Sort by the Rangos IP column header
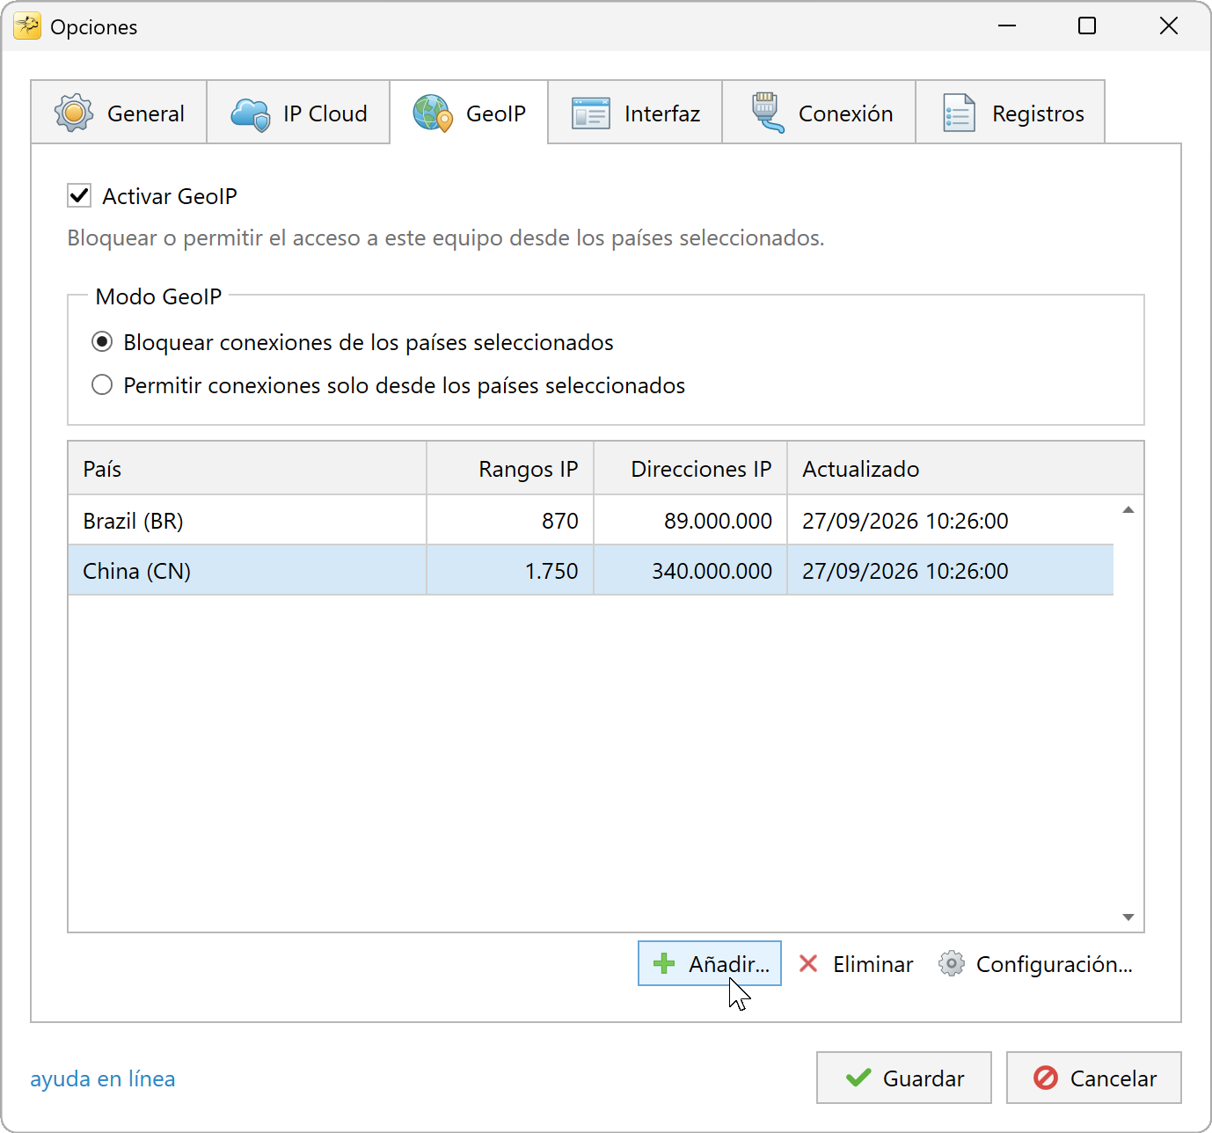The image size is (1212, 1133). pyautogui.click(x=510, y=469)
